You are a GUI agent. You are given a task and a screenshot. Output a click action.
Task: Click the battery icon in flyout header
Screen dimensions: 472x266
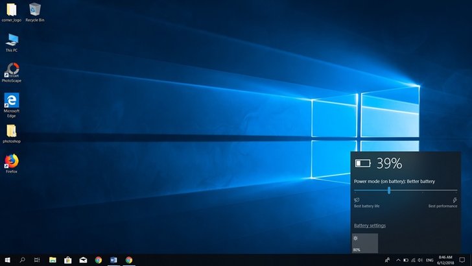[x=362, y=163]
